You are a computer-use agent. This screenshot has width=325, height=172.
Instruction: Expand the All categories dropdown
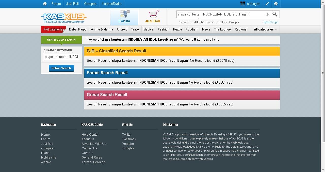tap(265, 29)
